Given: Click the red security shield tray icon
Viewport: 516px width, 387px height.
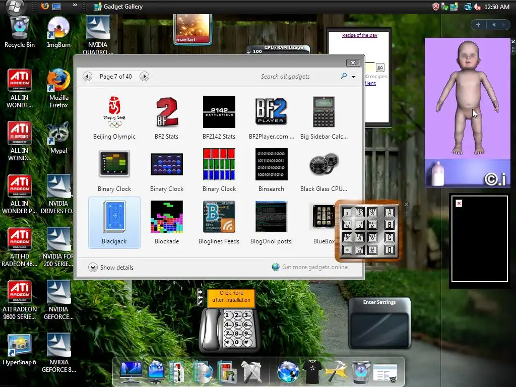Looking at the screenshot, I should 435,7.
